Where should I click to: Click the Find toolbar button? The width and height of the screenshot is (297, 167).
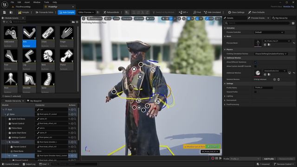tap(197, 13)
